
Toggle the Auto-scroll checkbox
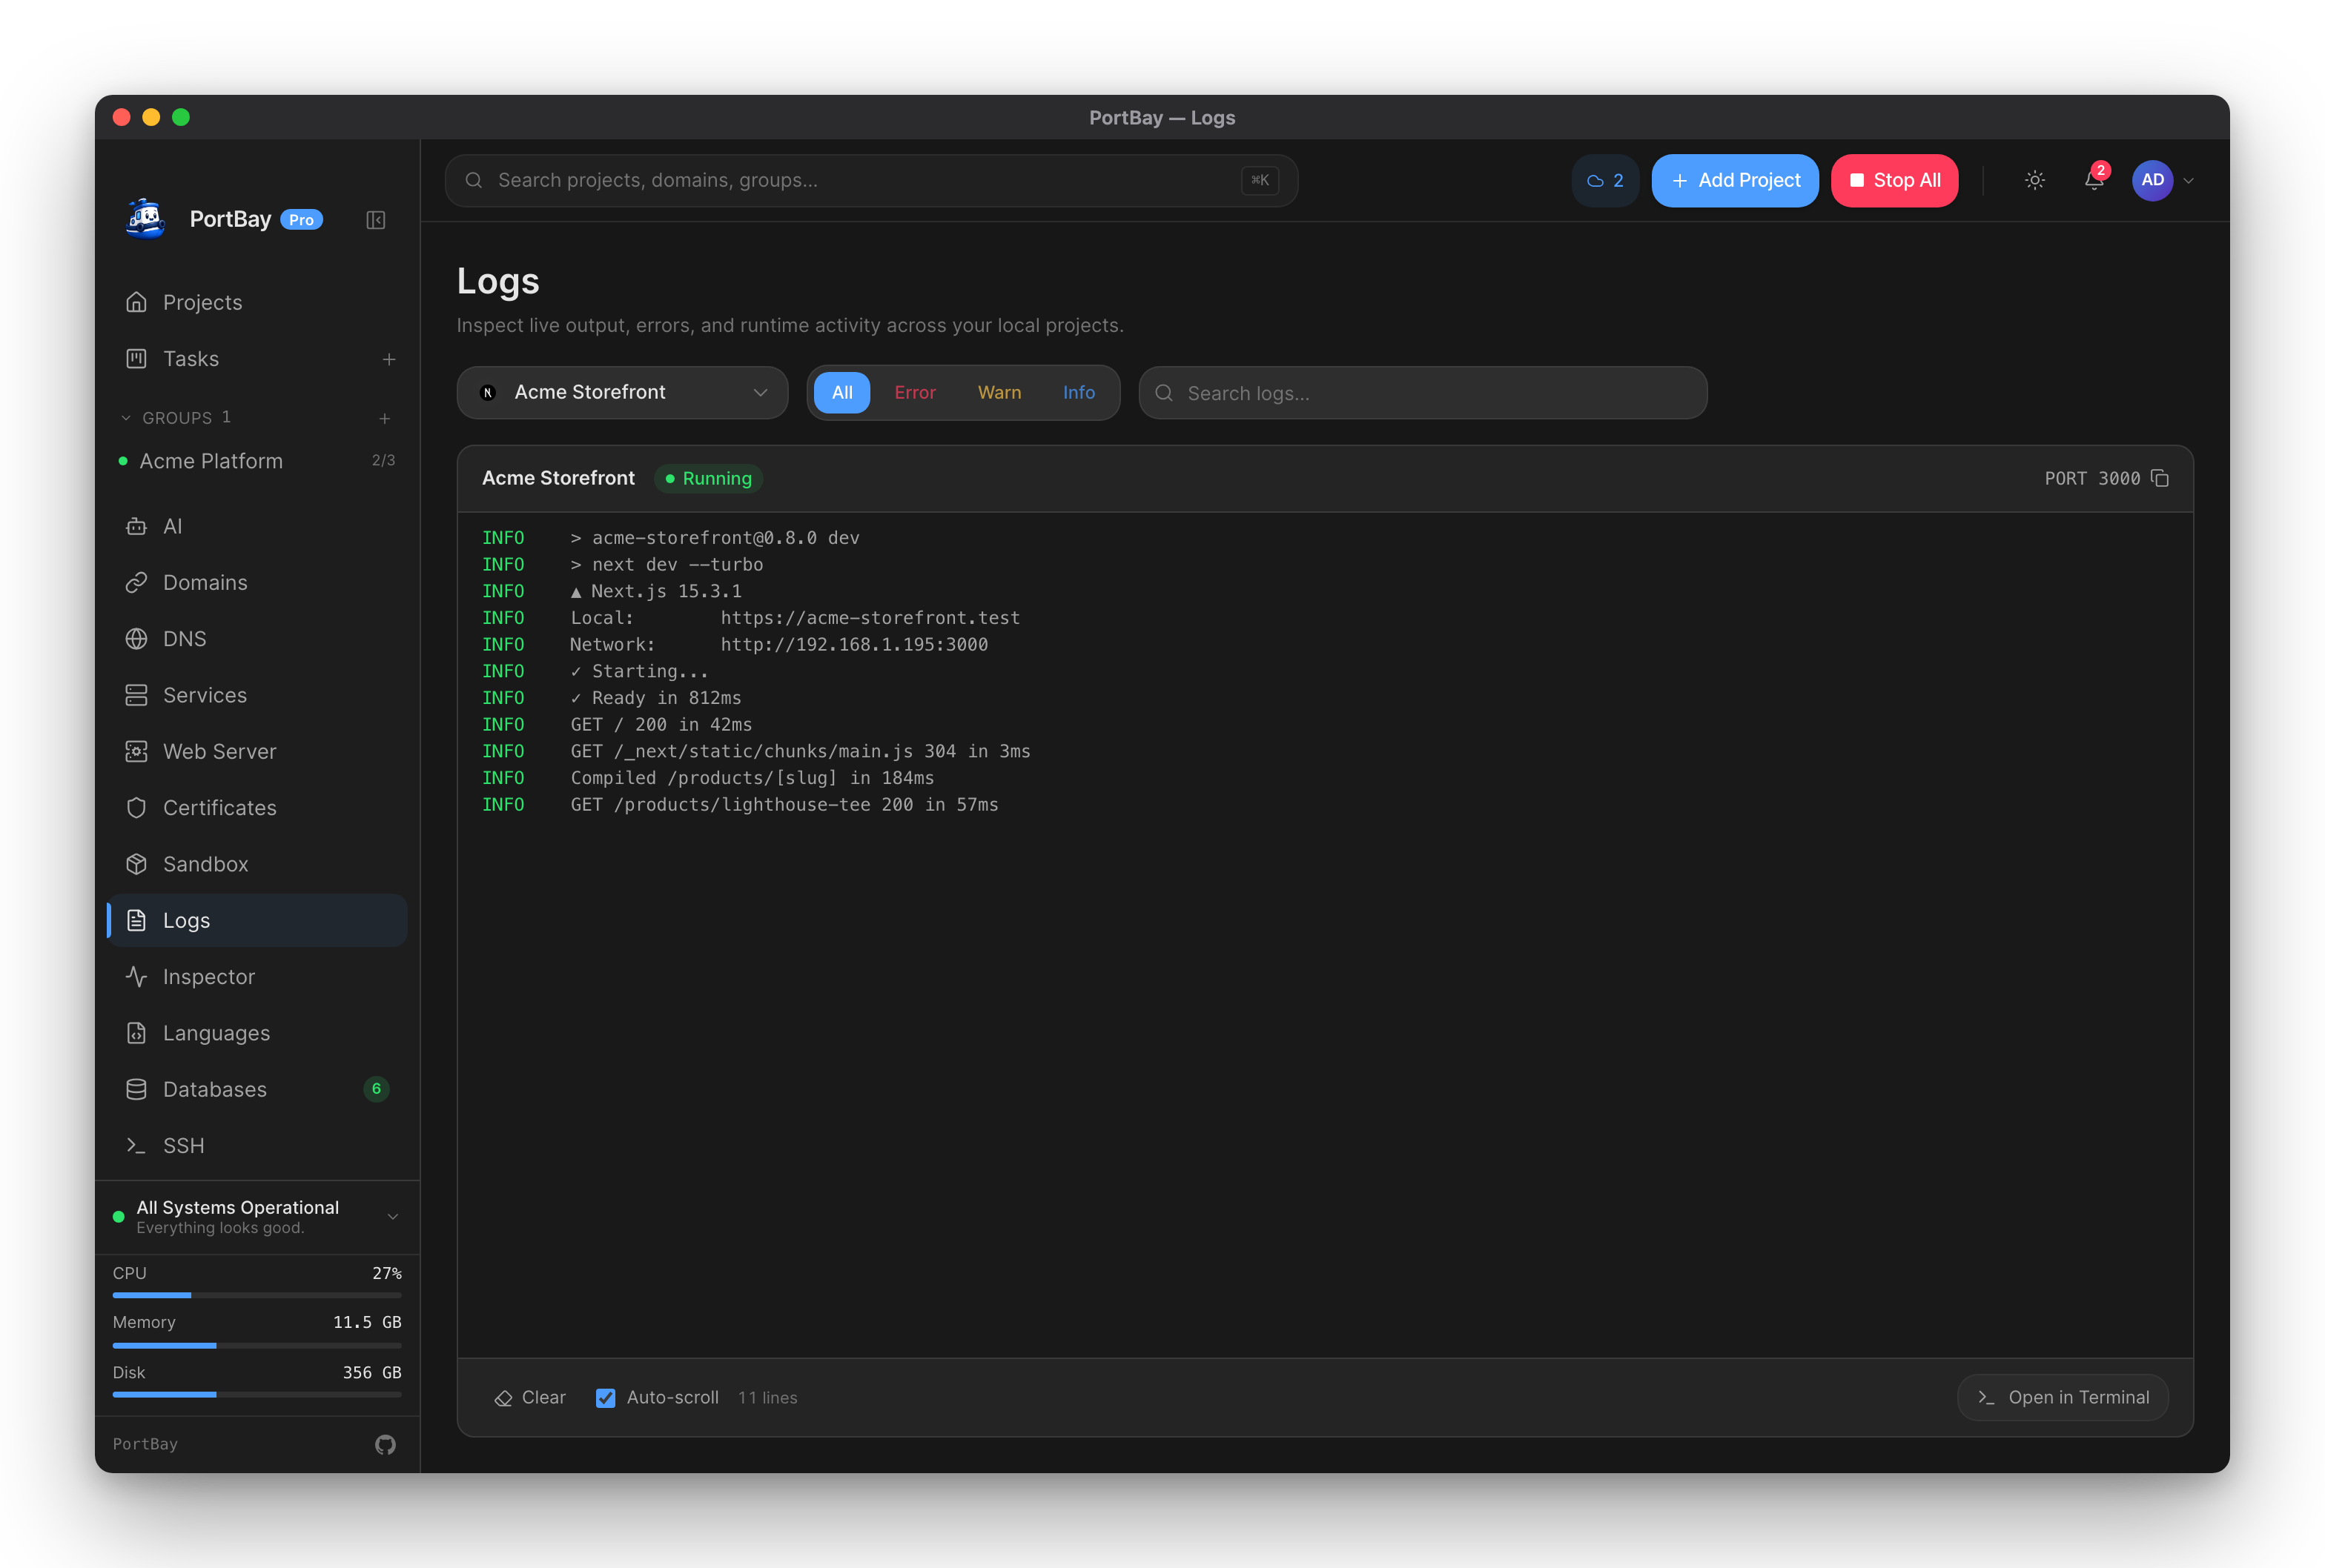(605, 1398)
